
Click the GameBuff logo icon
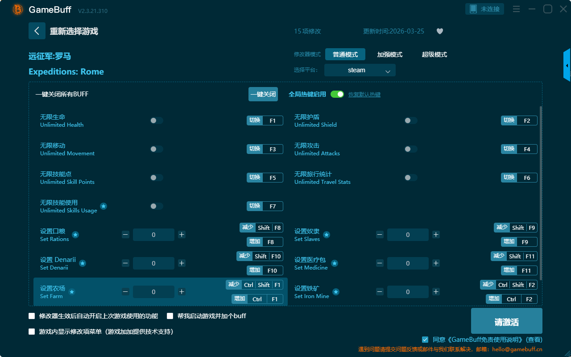pyautogui.click(x=18, y=9)
